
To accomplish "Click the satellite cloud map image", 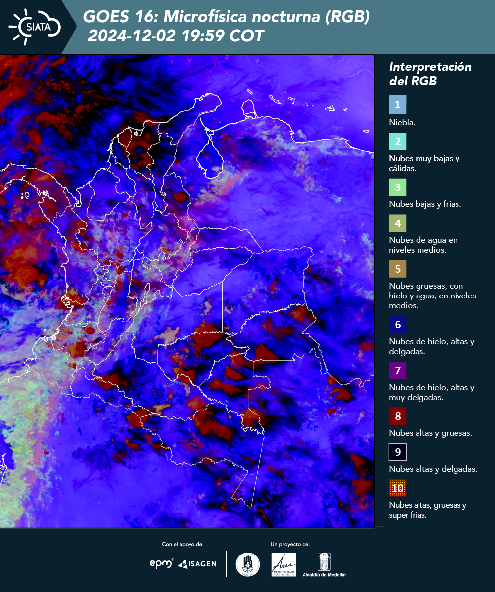I will click(x=187, y=291).
